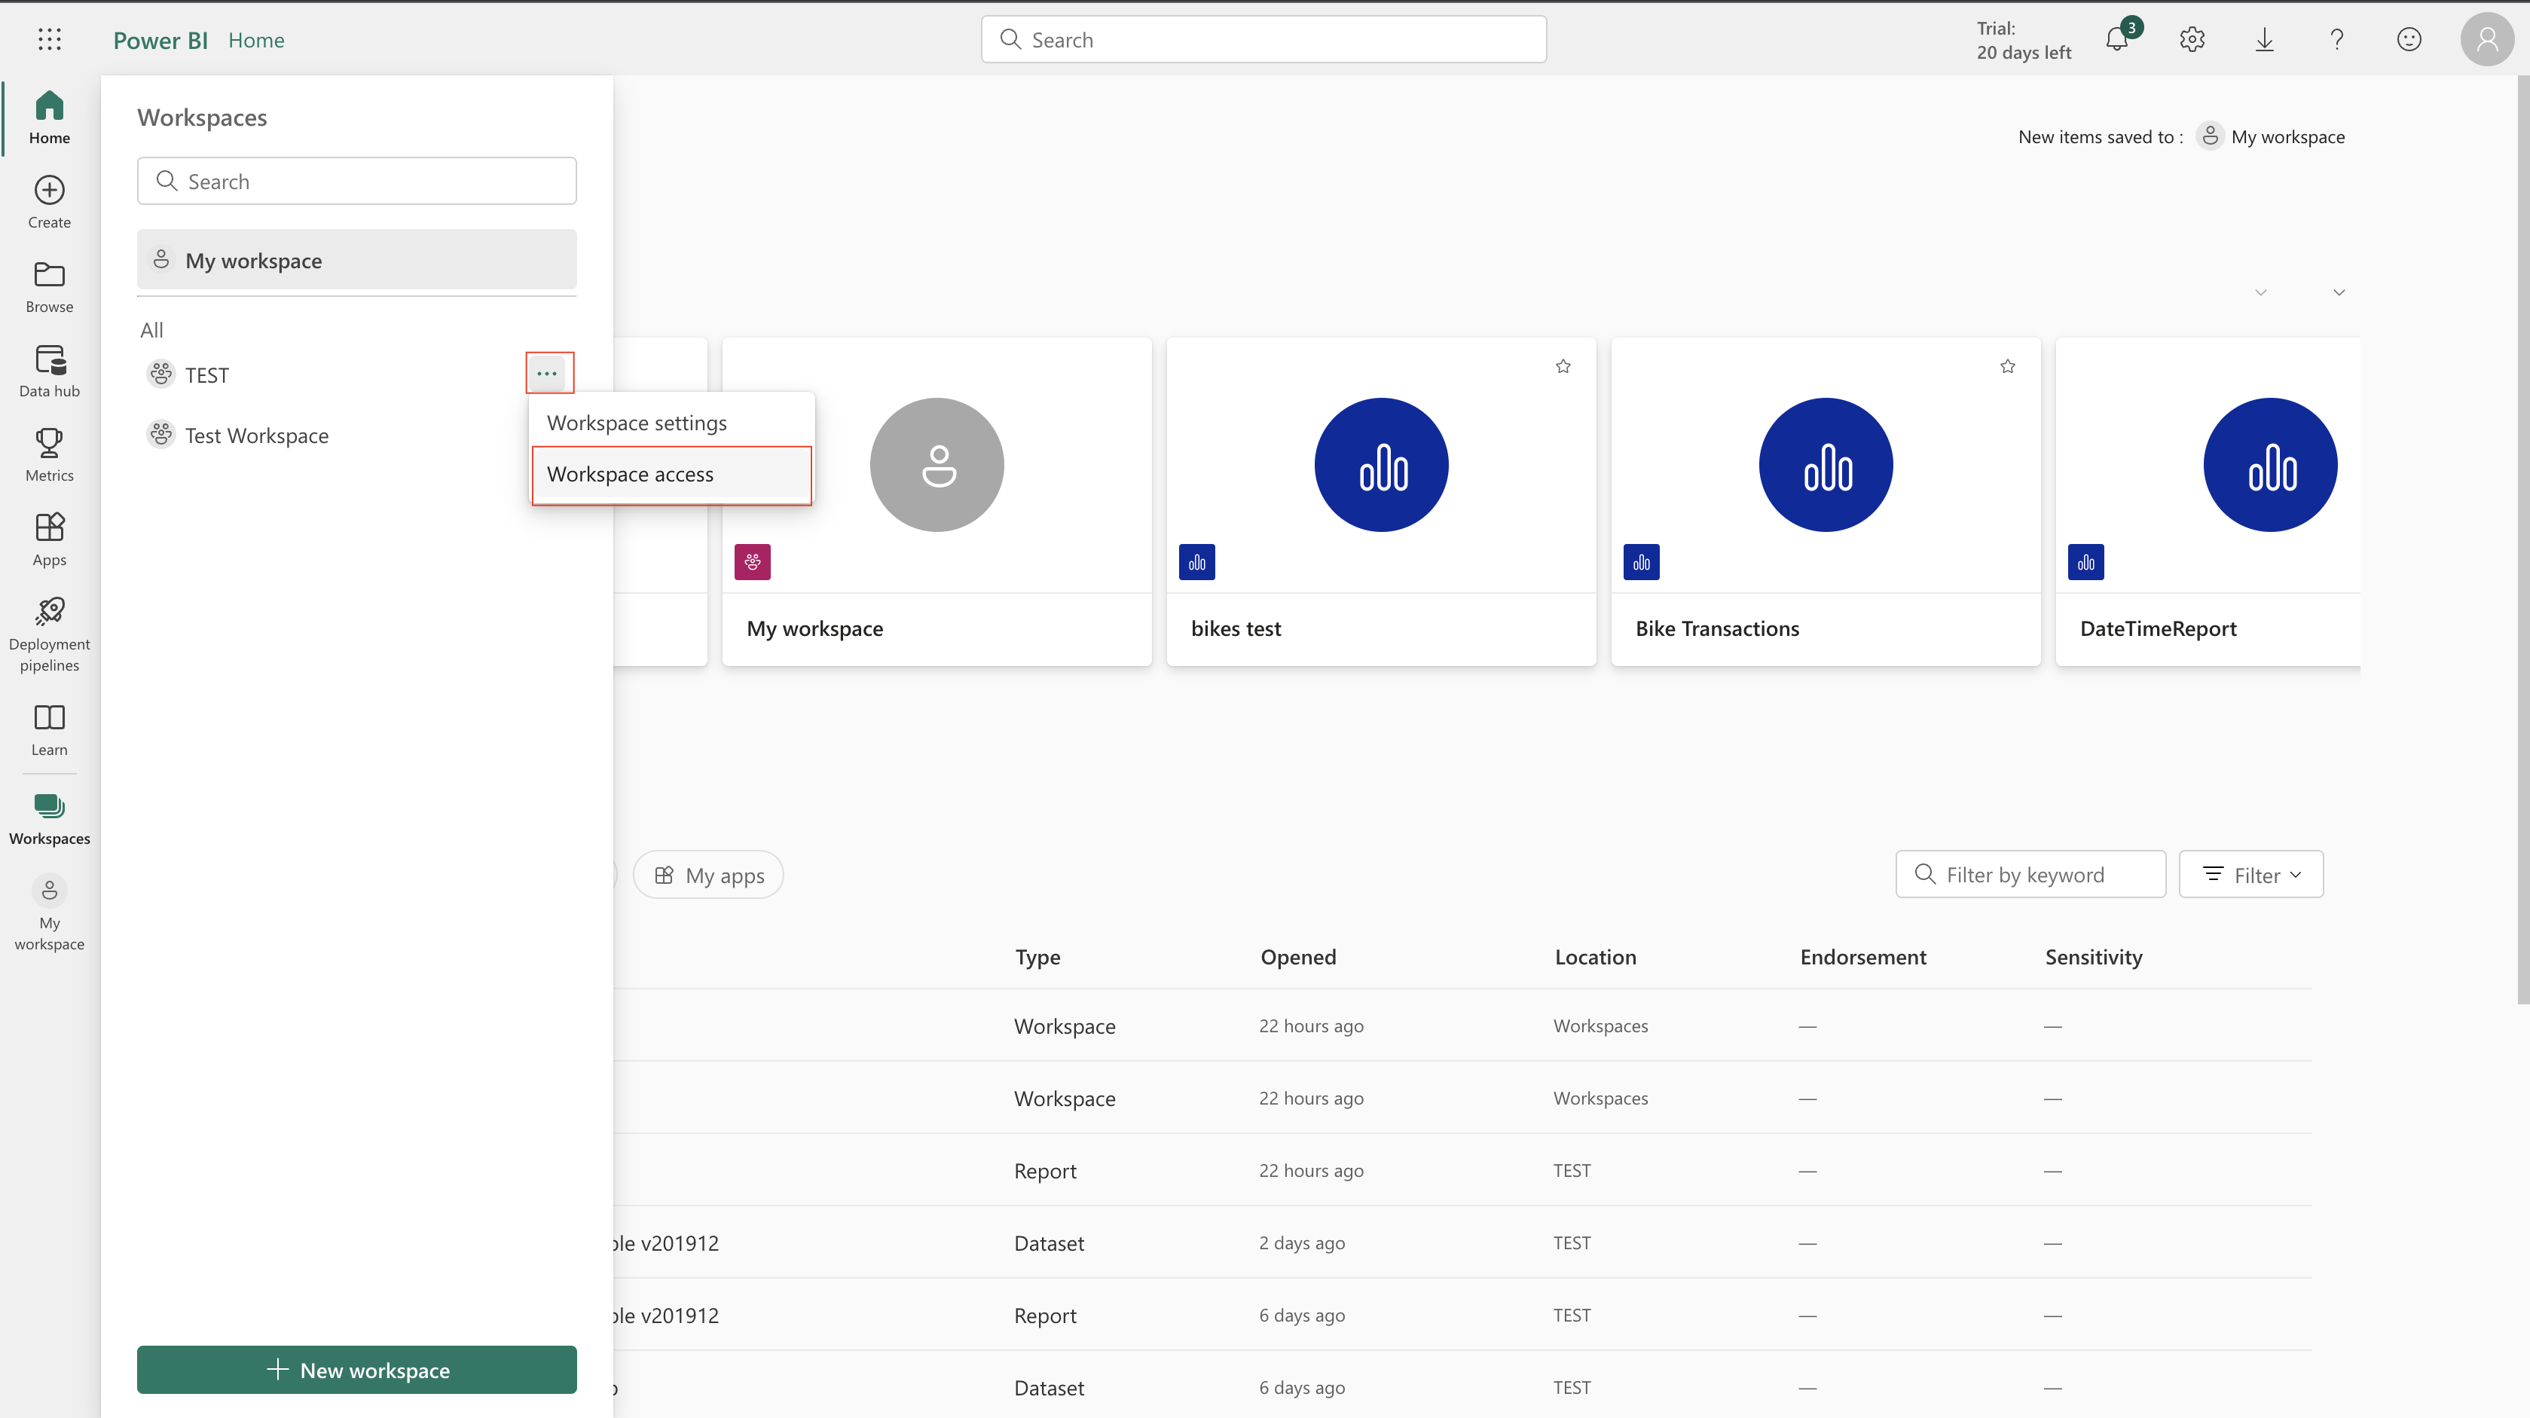2530x1418 pixels.
Task: Click the 2 days ago Dataset row
Action: click(x=1462, y=1243)
